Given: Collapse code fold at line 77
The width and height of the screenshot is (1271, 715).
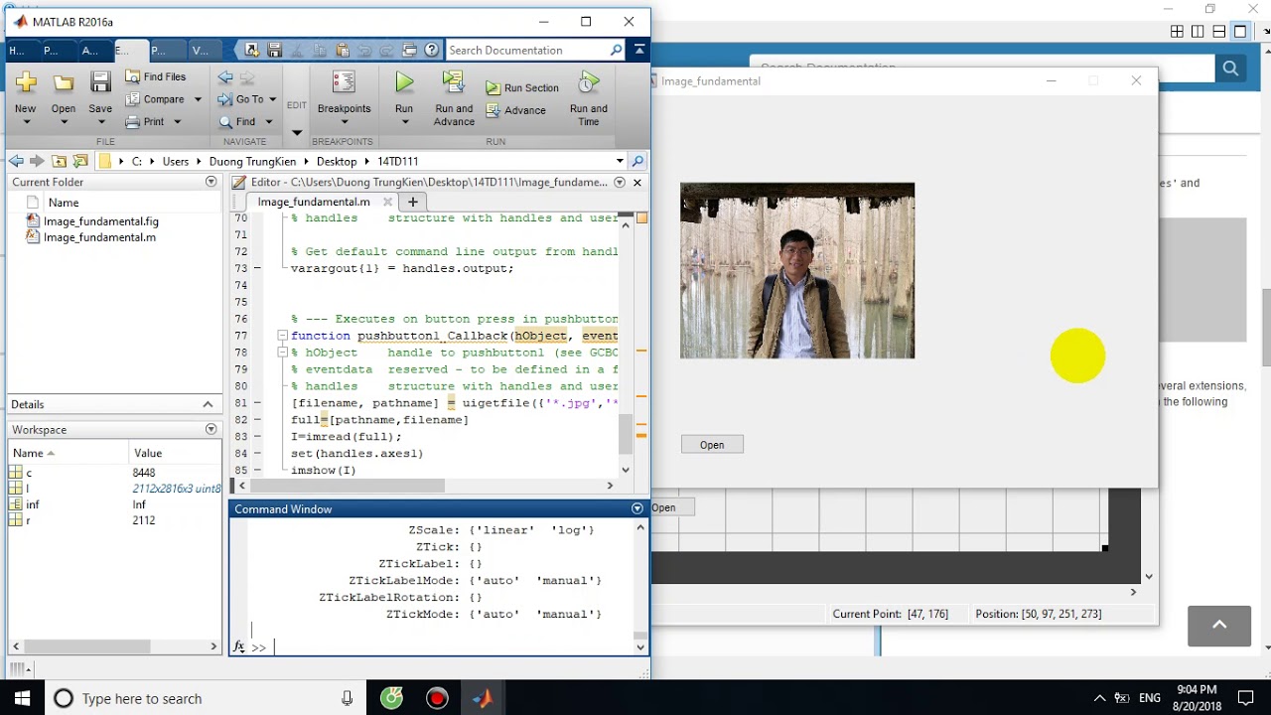Looking at the screenshot, I should click(x=282, y=336).
